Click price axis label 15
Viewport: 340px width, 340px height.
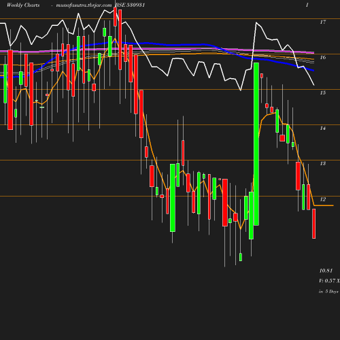coord(323,92)
